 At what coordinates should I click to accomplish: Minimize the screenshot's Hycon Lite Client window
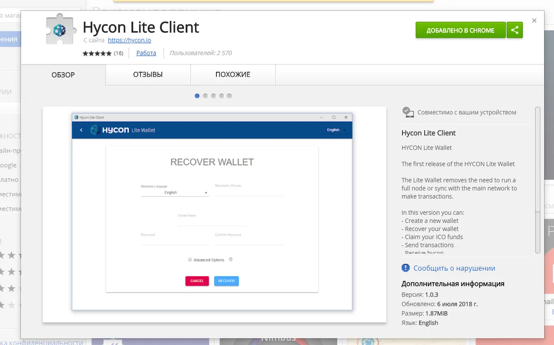pyautogui.click(x=321, y=117)
